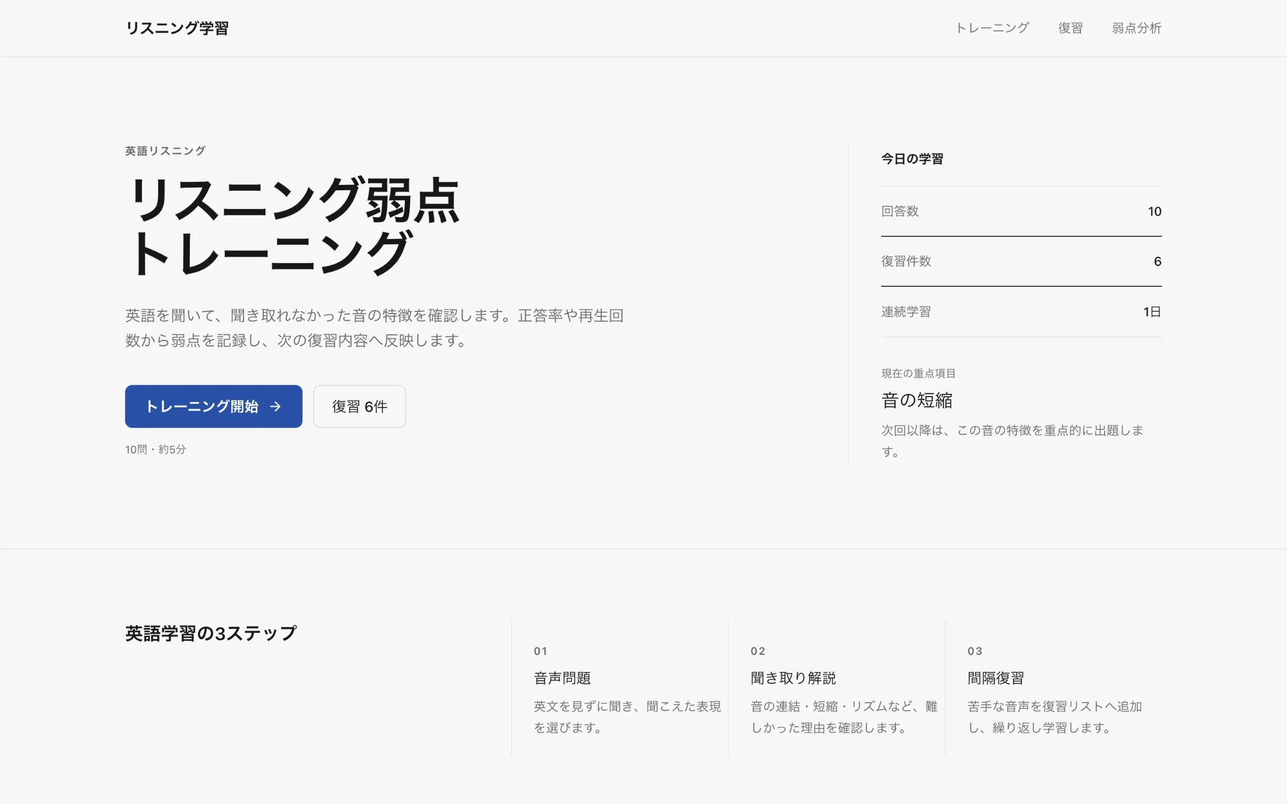Click the arrow icon in トレーニング開始 button
Screen dimensions: 1287x804
(x=275, y=407)
